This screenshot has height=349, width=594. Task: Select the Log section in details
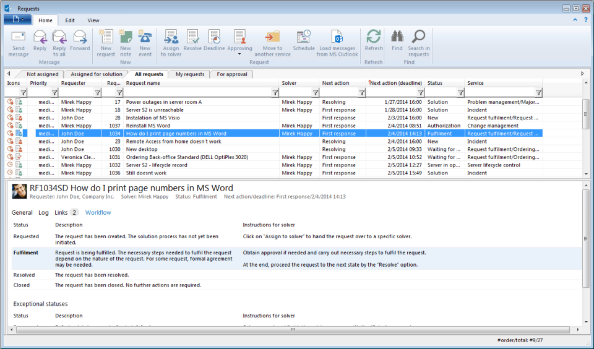[43, 213]
